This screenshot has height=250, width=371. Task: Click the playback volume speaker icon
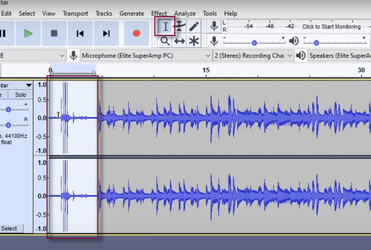[x=294, y=41]
